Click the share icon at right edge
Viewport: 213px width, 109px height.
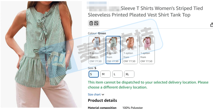click(x=212, y=25)
